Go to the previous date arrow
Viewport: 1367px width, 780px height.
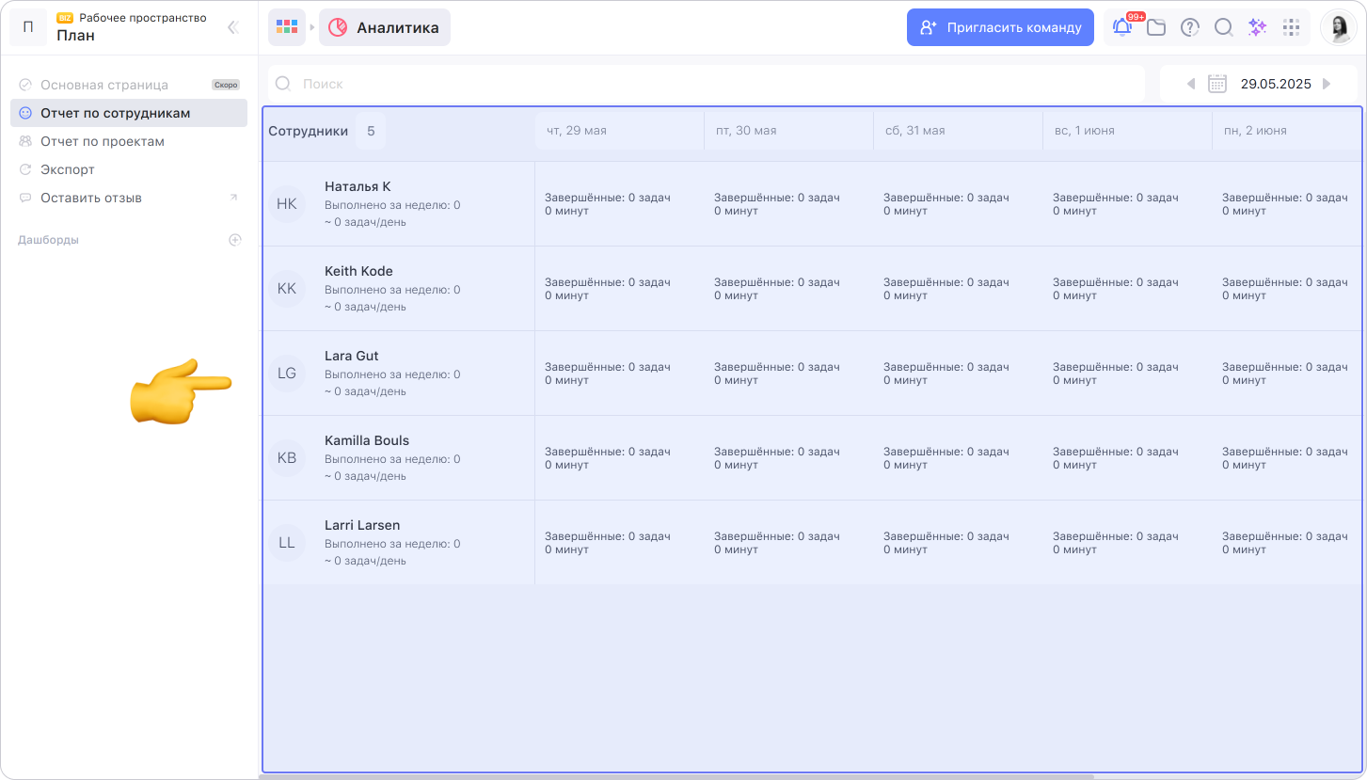pyautogui.click(x=1191, y=84)
